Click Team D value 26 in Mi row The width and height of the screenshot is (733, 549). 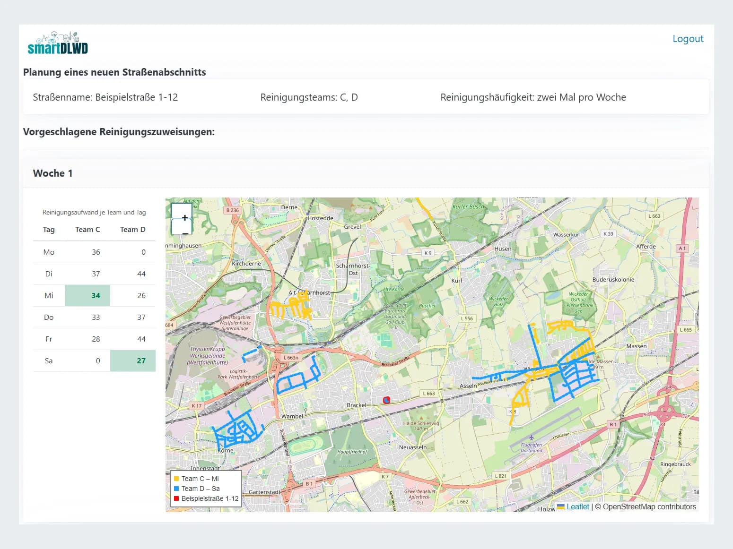[141, 296]
